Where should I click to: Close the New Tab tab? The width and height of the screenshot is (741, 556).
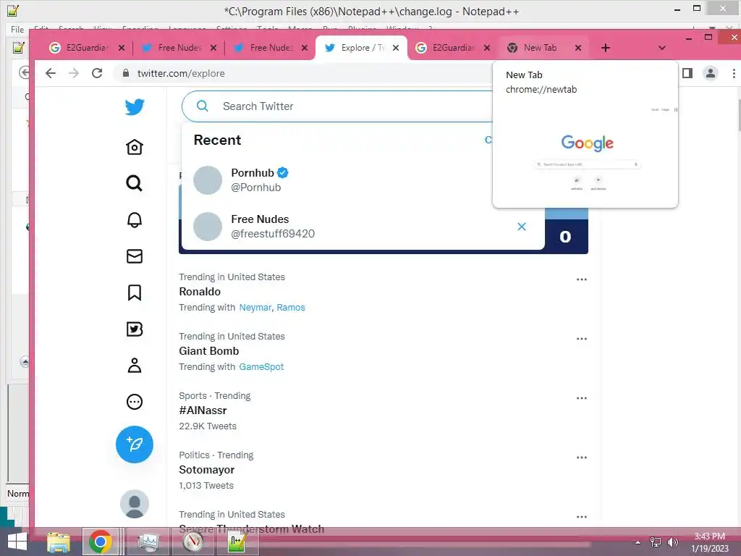(x=578, y=48)
